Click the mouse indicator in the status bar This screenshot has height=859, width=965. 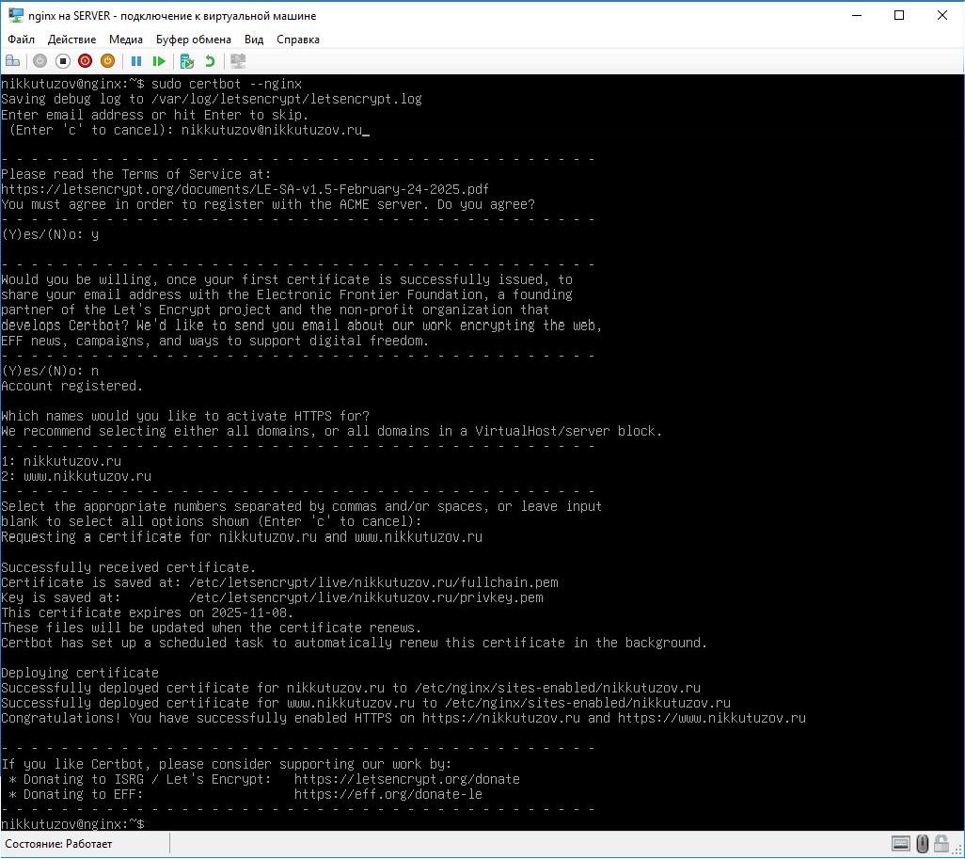(x=923, y=844)
